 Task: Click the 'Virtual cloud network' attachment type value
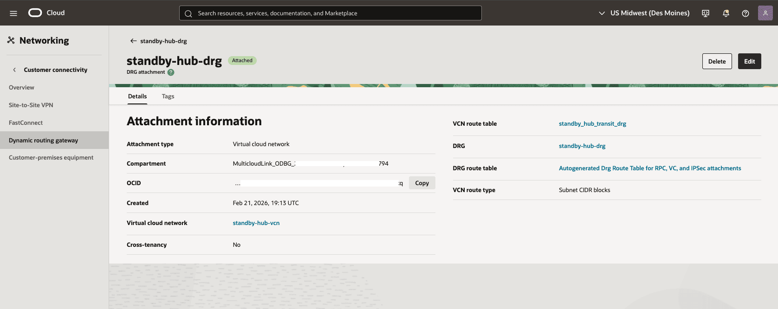point(261,144)
